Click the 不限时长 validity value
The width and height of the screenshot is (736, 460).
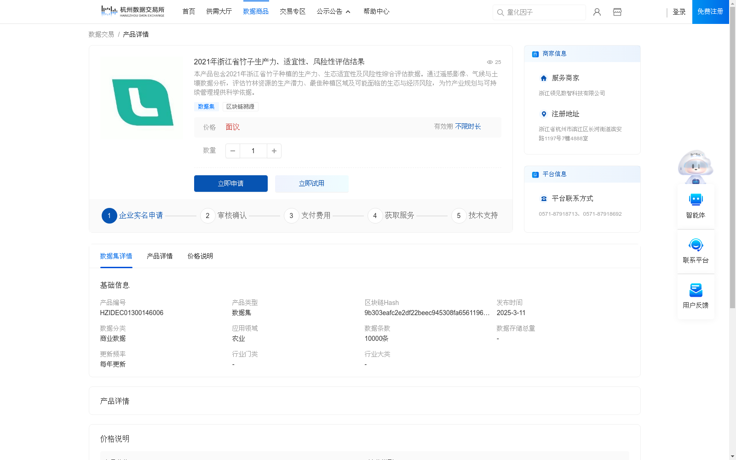pos(468,126)
